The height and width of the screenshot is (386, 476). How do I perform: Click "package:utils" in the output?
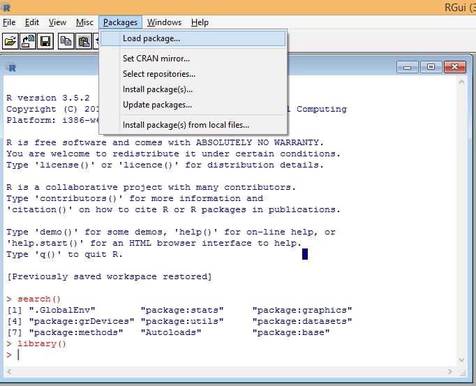[x=182, y=321]
